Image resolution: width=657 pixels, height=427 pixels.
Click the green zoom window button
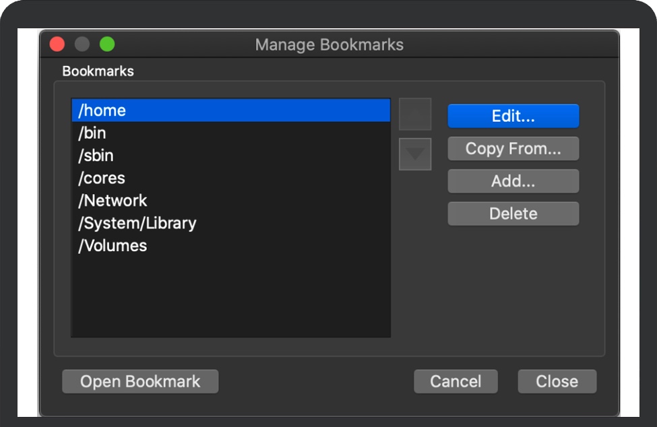point(107,44)
